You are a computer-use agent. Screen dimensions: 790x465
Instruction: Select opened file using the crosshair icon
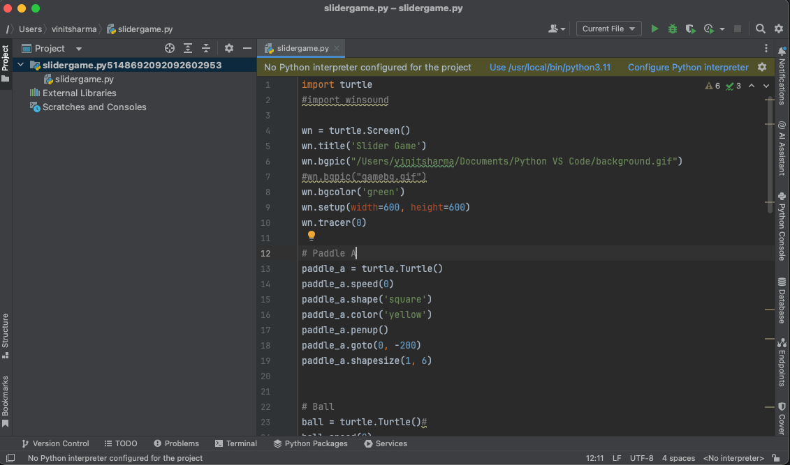click(169, 48)
